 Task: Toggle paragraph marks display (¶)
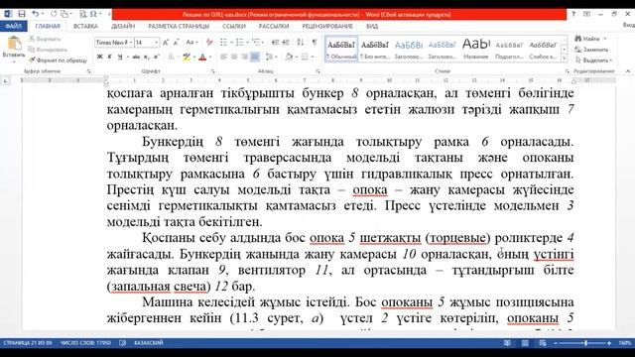click(315, 42)
